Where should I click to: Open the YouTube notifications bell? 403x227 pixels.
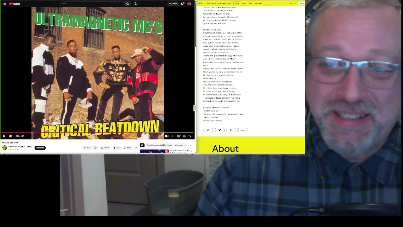pyautogui.click(x=182, y=4)
